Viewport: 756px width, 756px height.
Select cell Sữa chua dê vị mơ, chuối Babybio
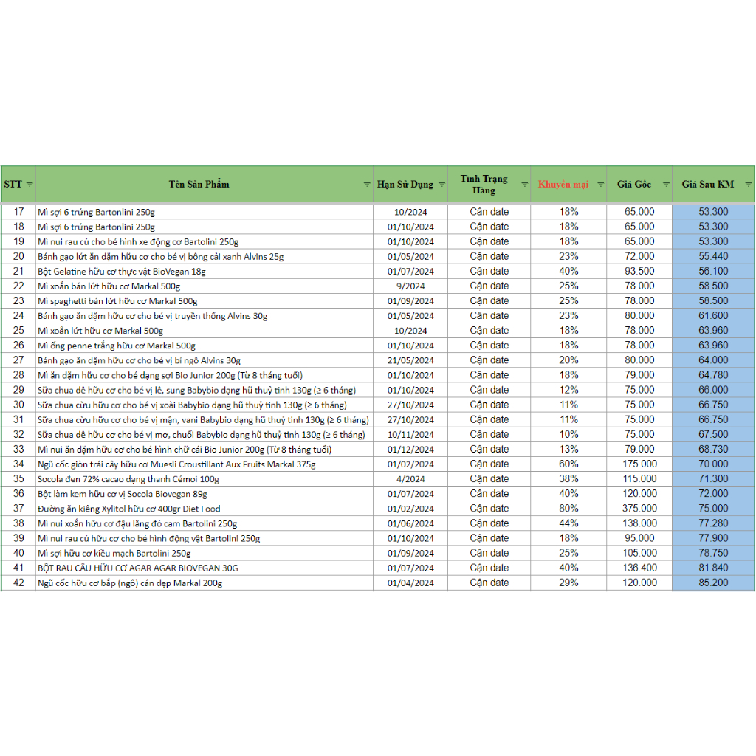204,435
